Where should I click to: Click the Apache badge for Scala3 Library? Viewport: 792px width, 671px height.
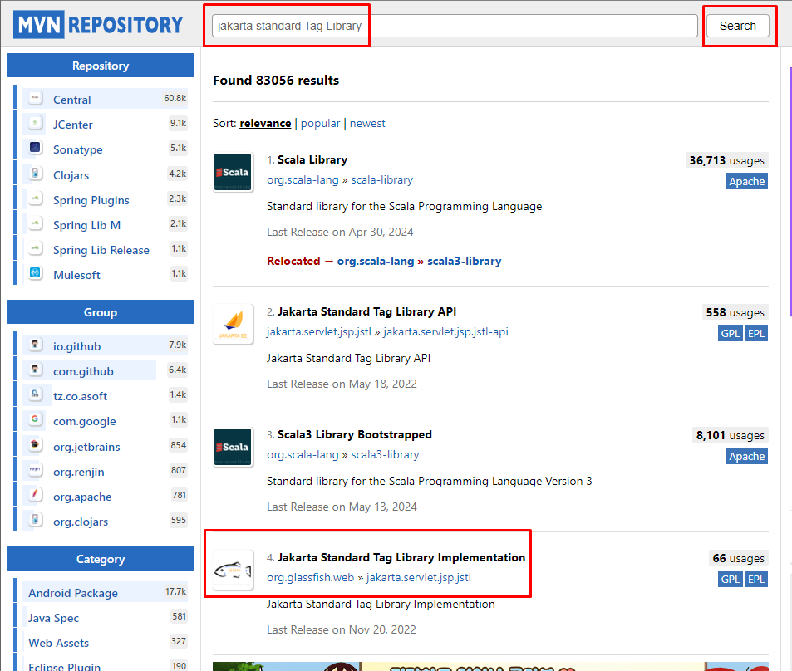click(746, 456)
